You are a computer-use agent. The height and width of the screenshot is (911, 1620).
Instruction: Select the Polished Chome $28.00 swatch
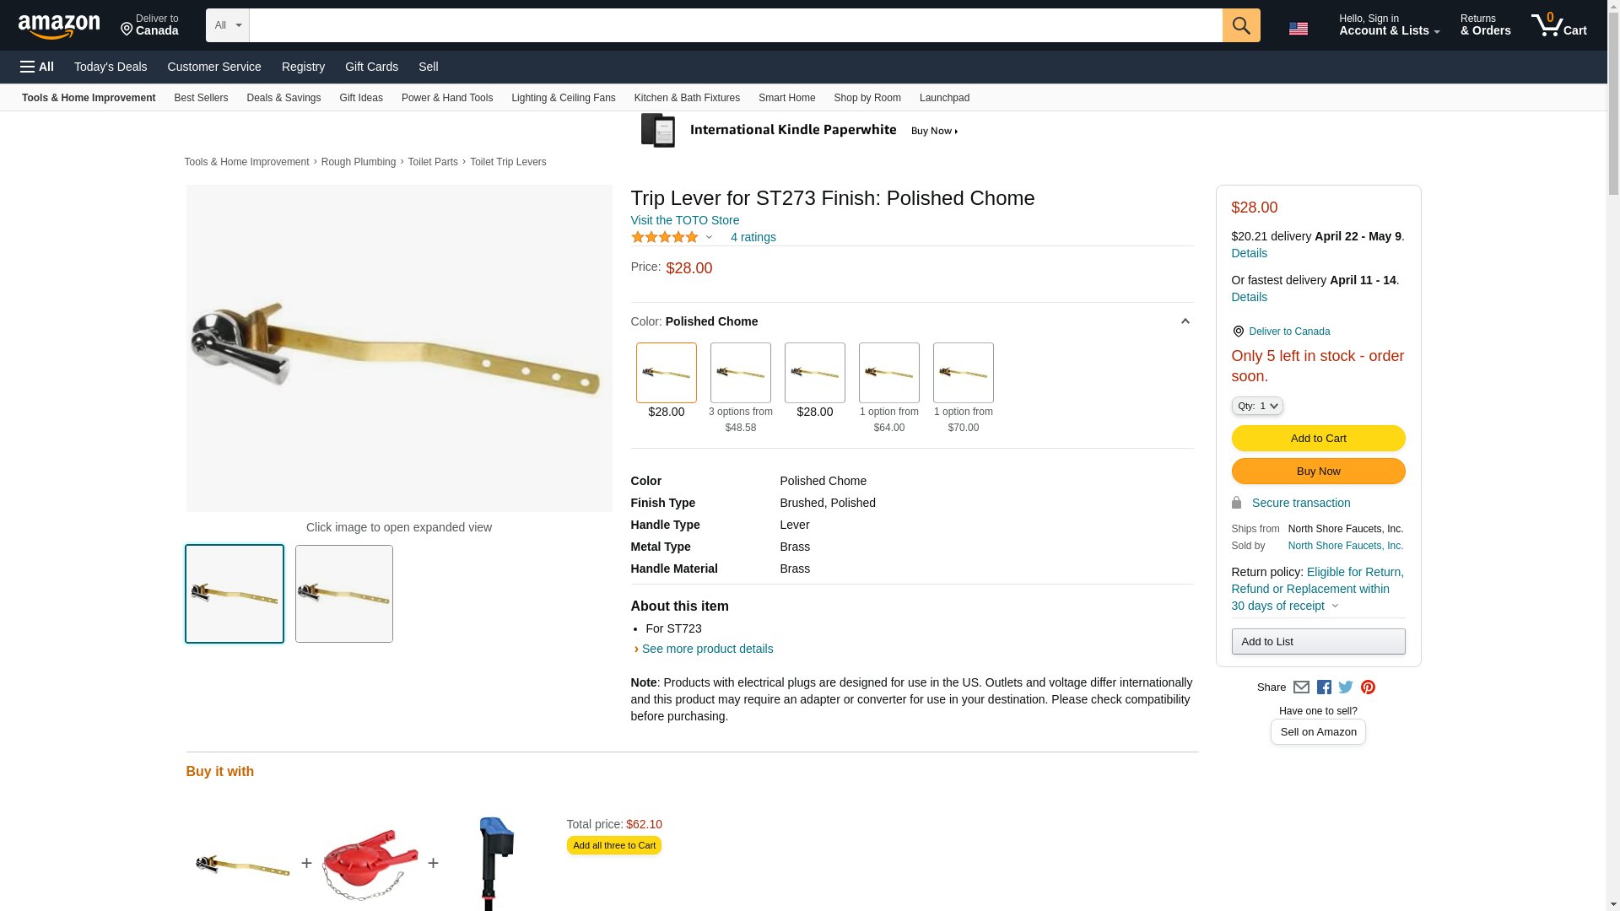(x=666, y=373)
